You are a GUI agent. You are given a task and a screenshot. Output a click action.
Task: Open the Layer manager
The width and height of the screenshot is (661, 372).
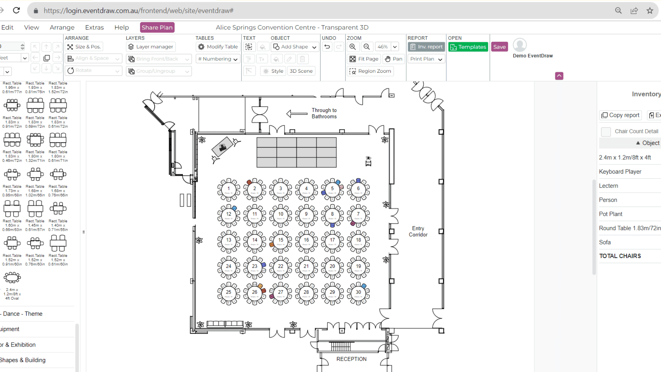151,47
